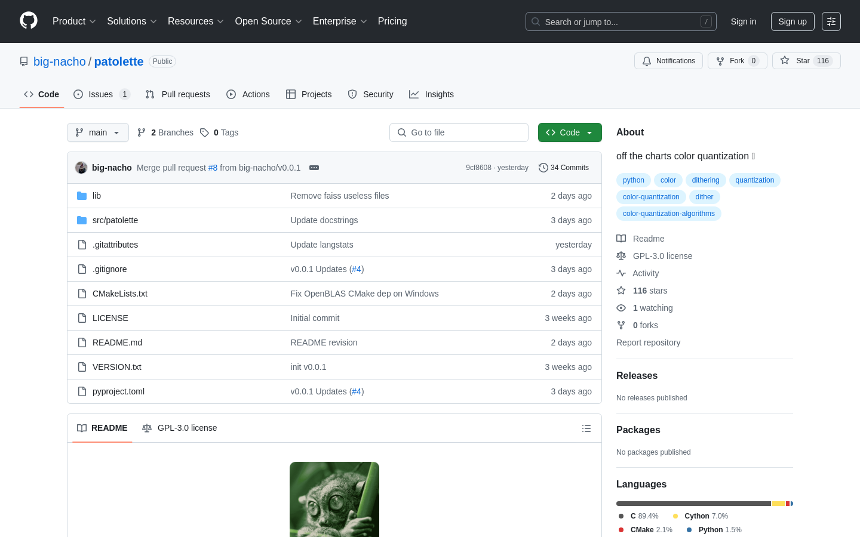Viewport: 860px width, 537px height.
Task: Click Report repository link
Action: click(x=648, y=342)
